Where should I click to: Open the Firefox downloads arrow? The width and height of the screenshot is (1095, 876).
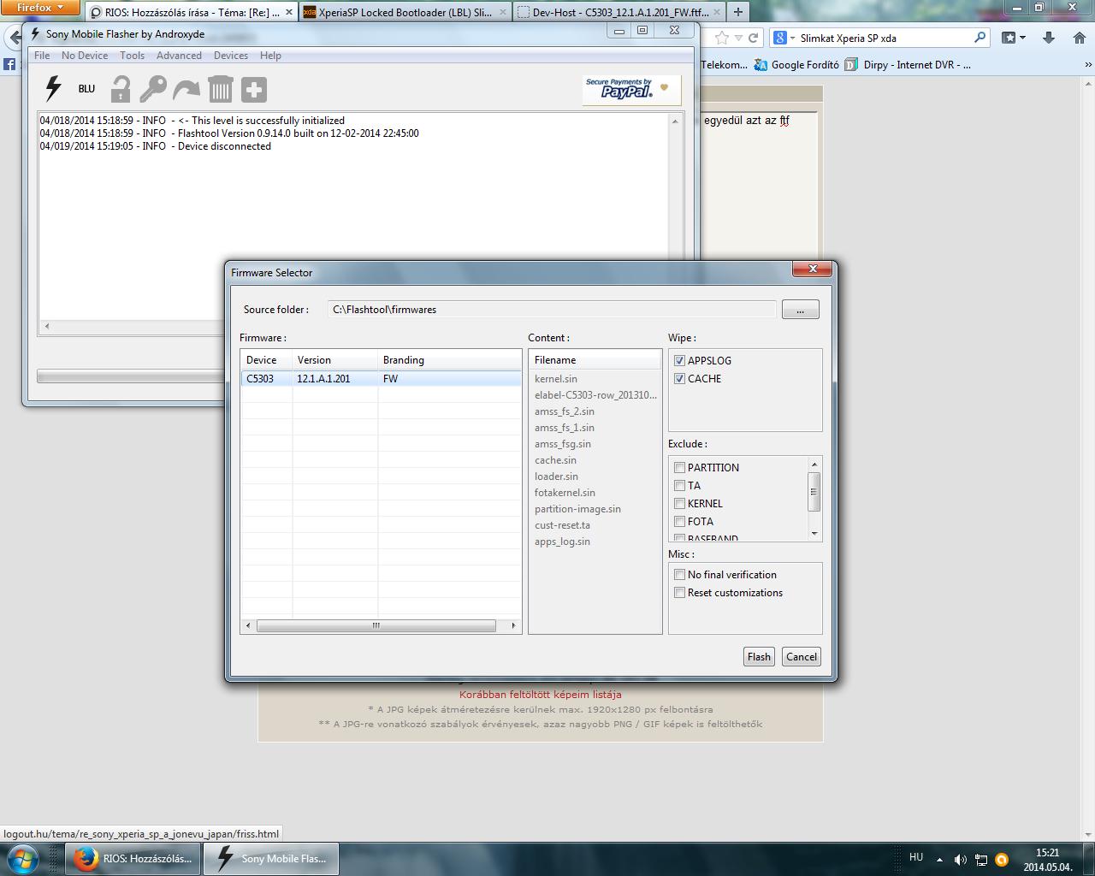[1048, 38]
